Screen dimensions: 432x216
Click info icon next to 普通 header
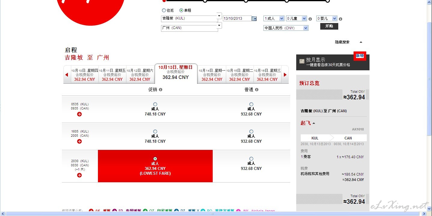pyautogui.click(x=257, y=90)
